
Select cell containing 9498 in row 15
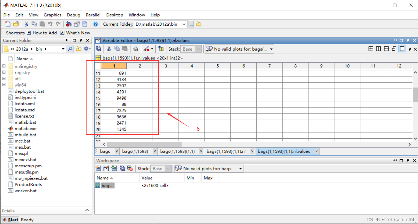(114, 98)
